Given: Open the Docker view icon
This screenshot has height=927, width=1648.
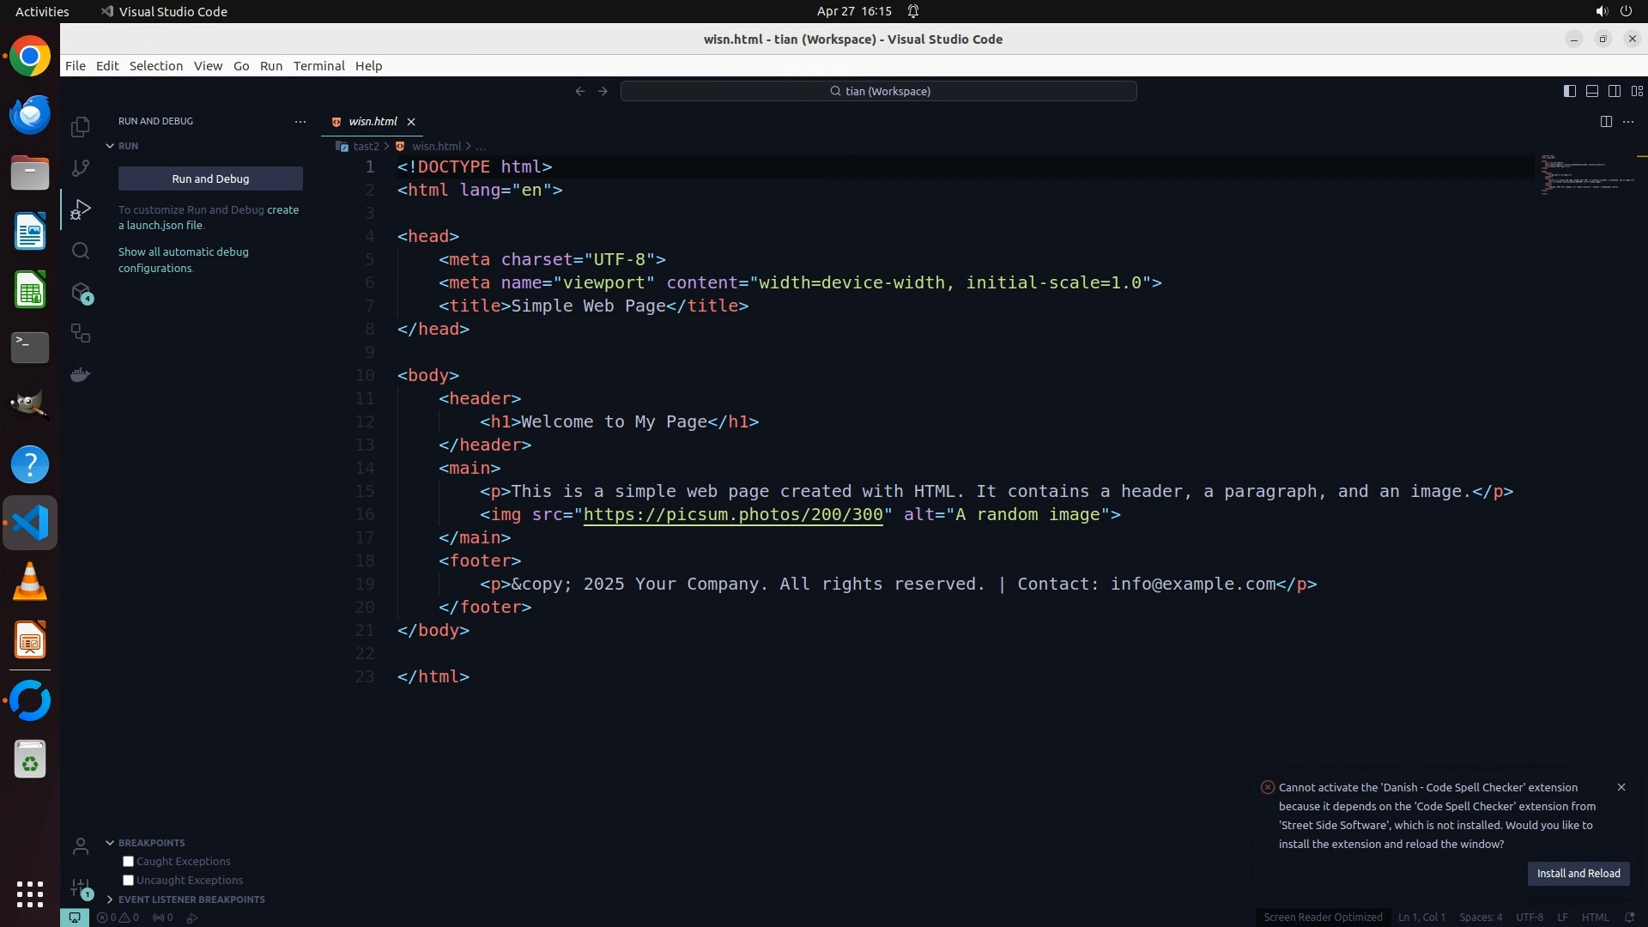Looking at the screenshot, I should (80, 375).
